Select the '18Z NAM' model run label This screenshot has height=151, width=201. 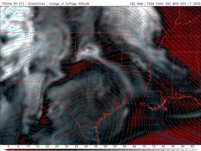click(136, 4)
